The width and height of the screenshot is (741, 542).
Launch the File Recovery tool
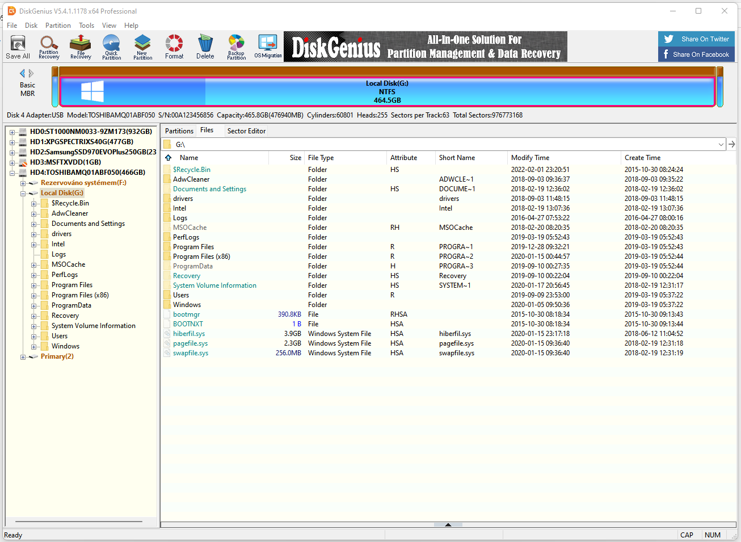coord(81,47)
